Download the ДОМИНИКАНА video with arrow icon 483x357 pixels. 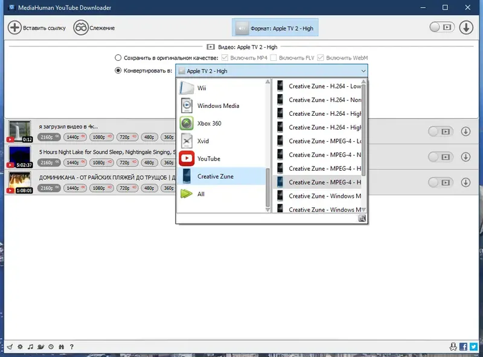(x=465, y=183)
